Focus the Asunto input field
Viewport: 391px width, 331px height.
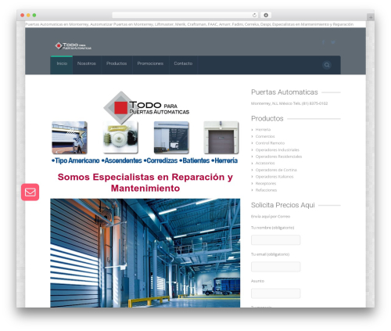click(x=276, y=293)
